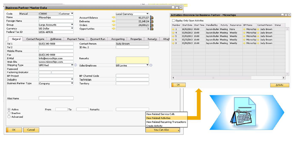The image size is (299, 143).
Task: Click OK in Activities Overview window
Action: pos(178,85)
